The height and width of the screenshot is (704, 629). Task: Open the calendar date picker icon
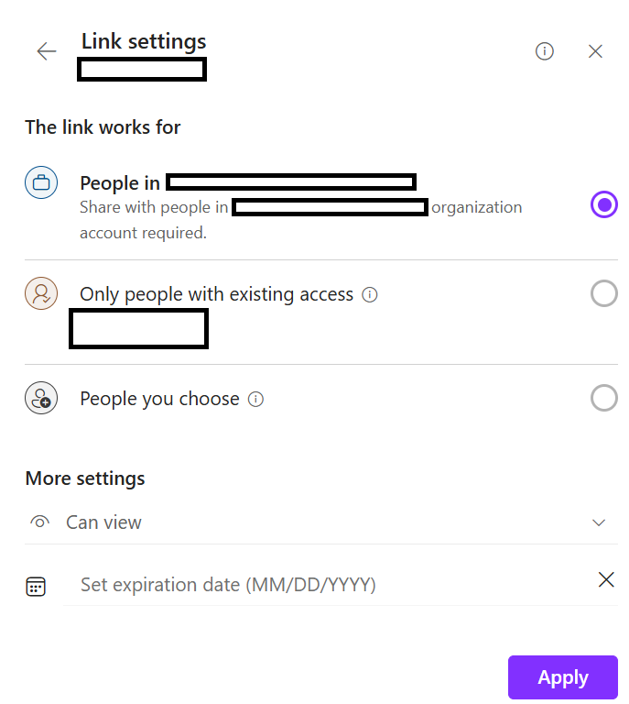coord(36,587)
